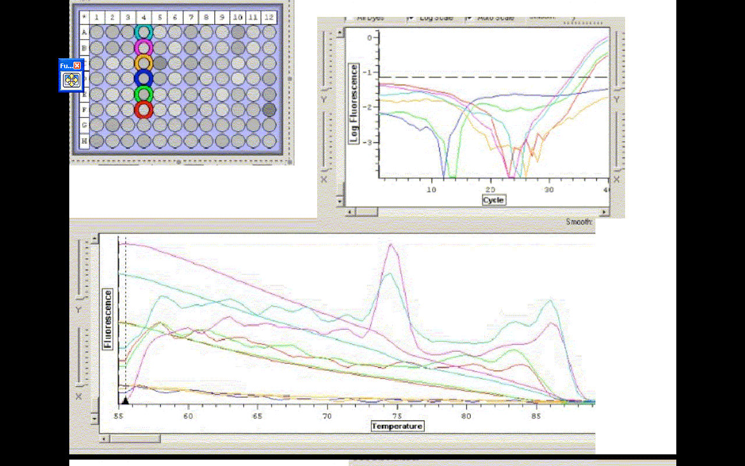Close the floating Fu... toolbar
This screenshot has width=745, height=466.
pos(77,66)
